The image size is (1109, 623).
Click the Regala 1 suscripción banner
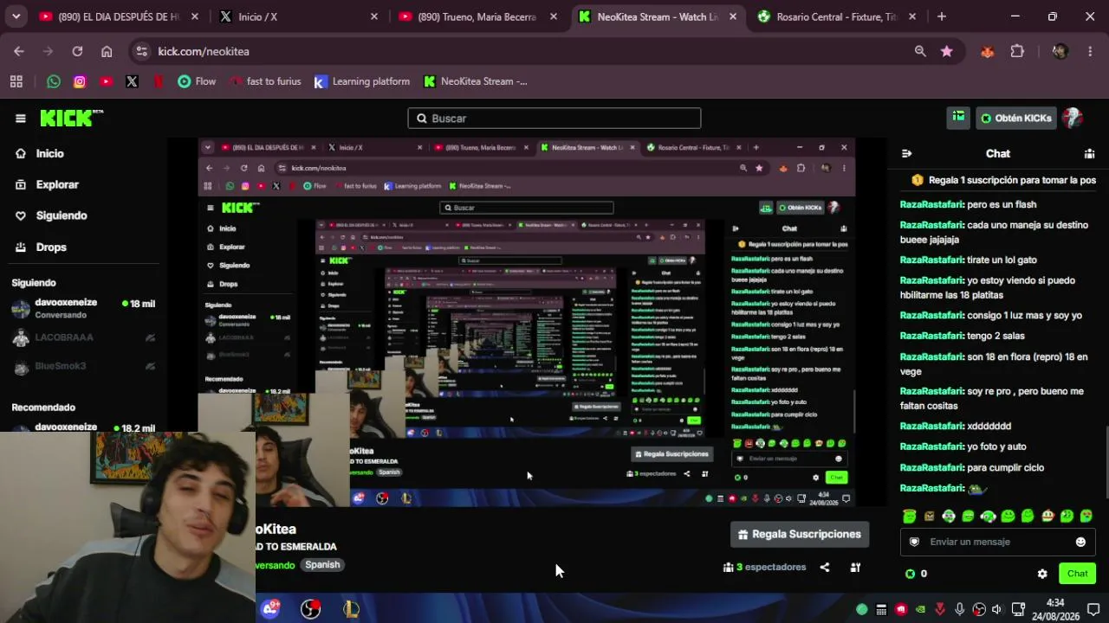(x=1003, y=180)
